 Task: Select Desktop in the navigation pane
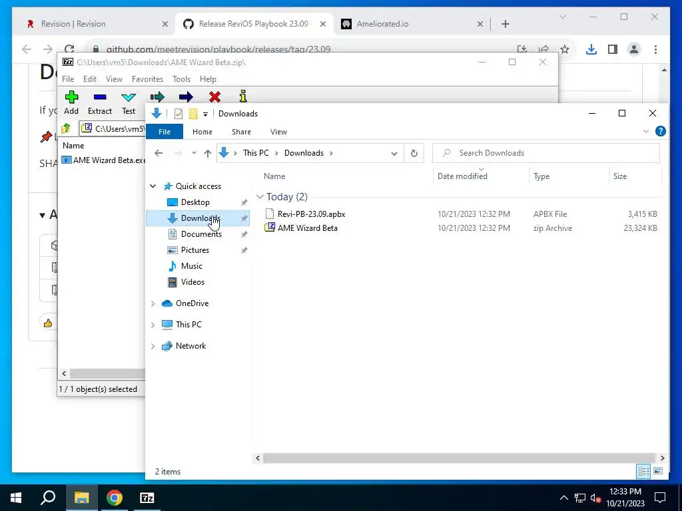click(x=195, y=202)
